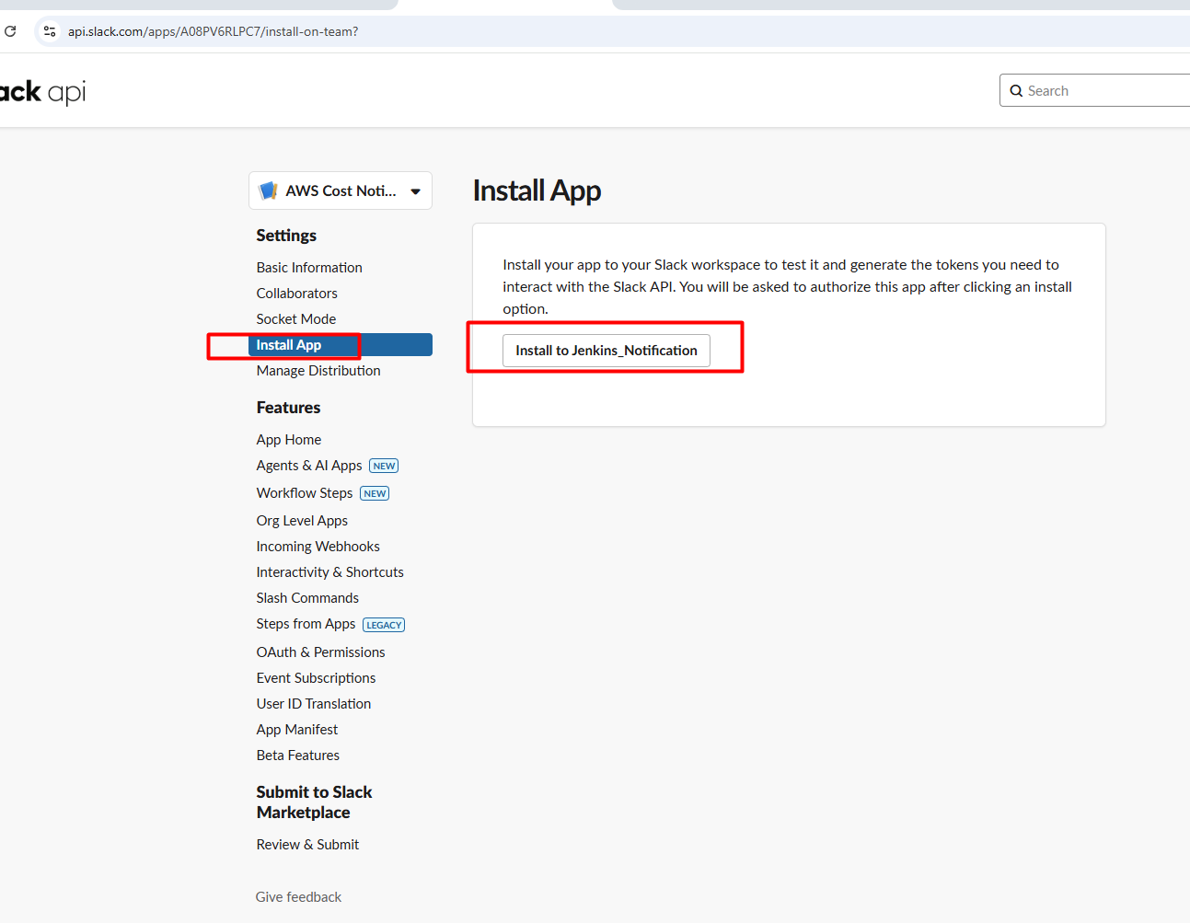Viewport: 1190px width, 923px height.
Task: Go to OAuth & Permissions
Action: coord(321,652)
